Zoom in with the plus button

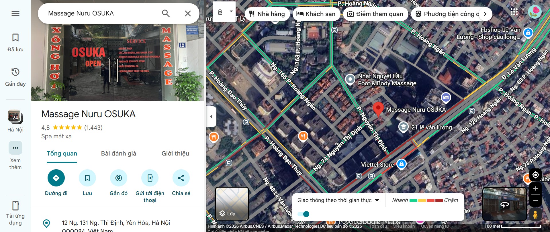click(535, 188)
